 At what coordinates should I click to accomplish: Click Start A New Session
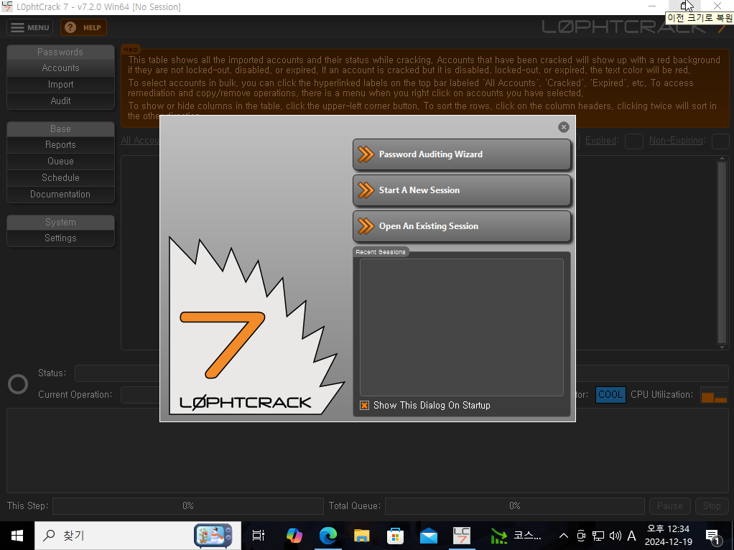click(x=462, y=190)
